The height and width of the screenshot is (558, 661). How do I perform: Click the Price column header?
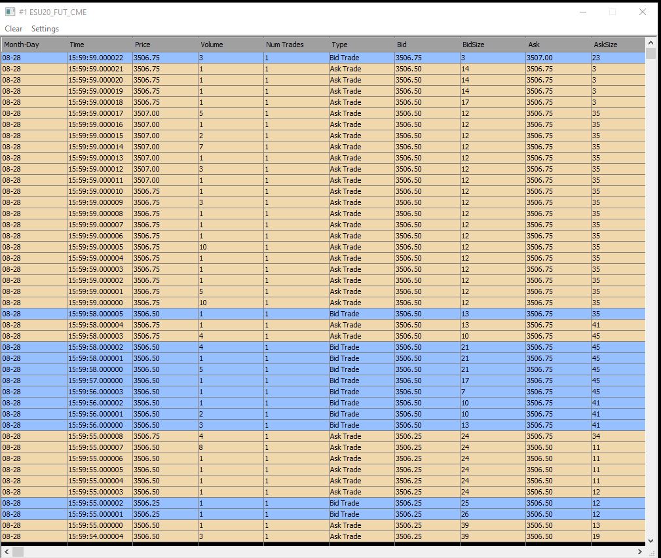[165, 45]
